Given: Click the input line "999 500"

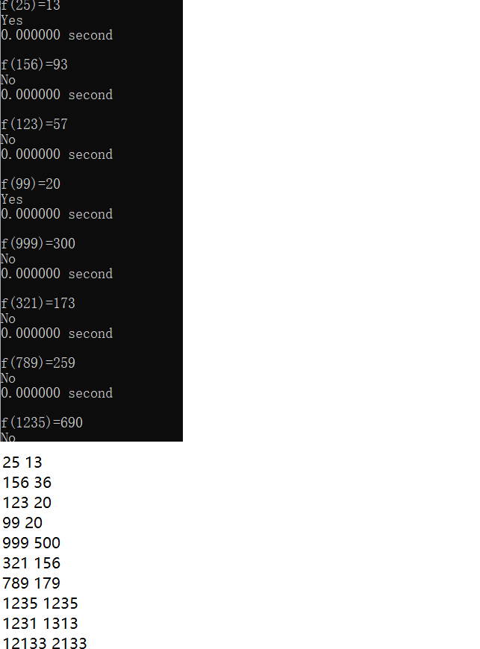Looking at the screenshot, I should point(31,542).
